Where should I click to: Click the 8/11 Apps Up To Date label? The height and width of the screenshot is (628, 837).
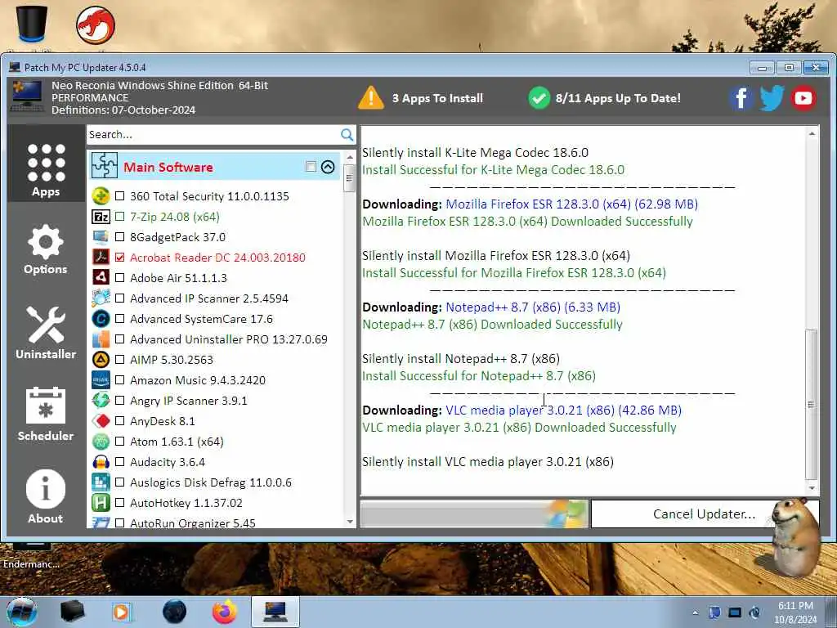point(618,98)
